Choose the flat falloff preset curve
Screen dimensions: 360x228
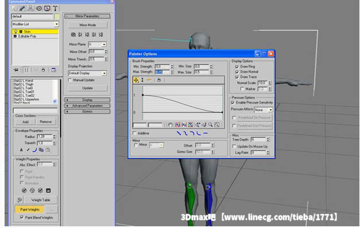click(206, 133)
